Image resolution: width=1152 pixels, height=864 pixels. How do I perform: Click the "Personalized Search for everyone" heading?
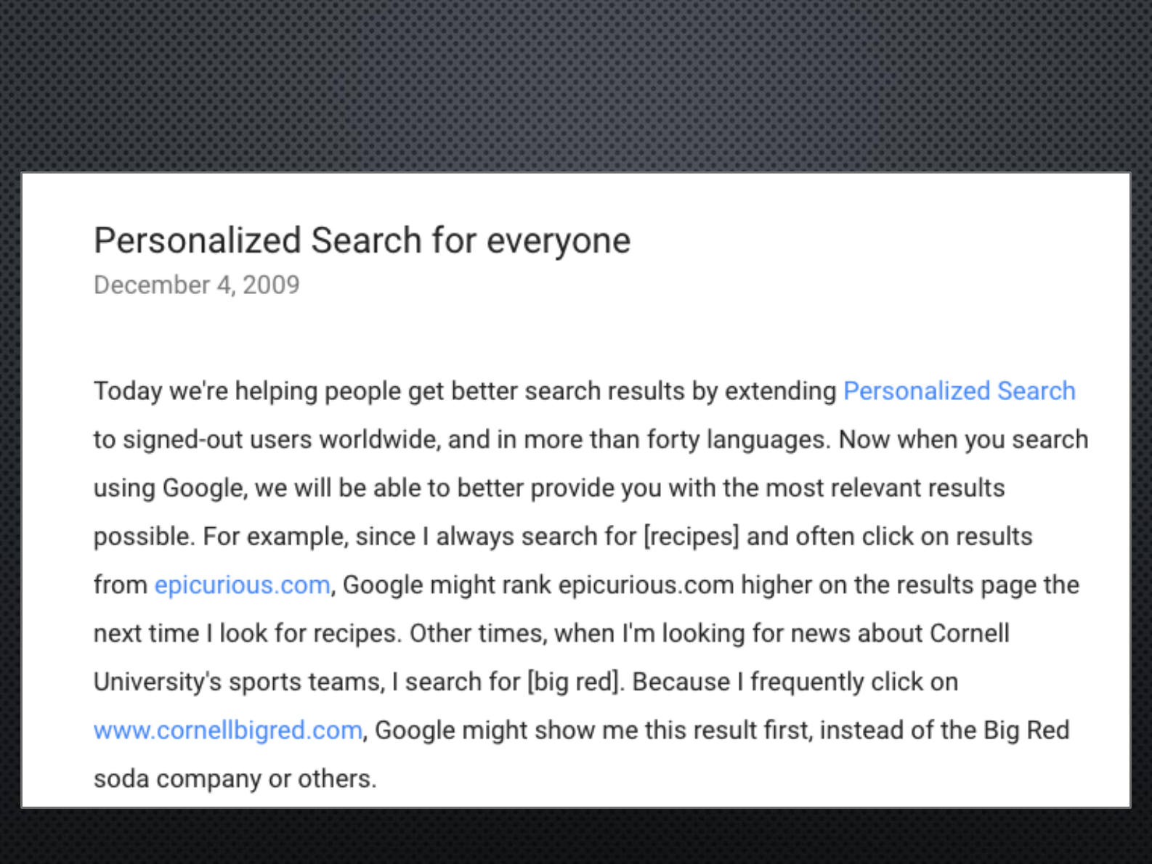point(362,240)
